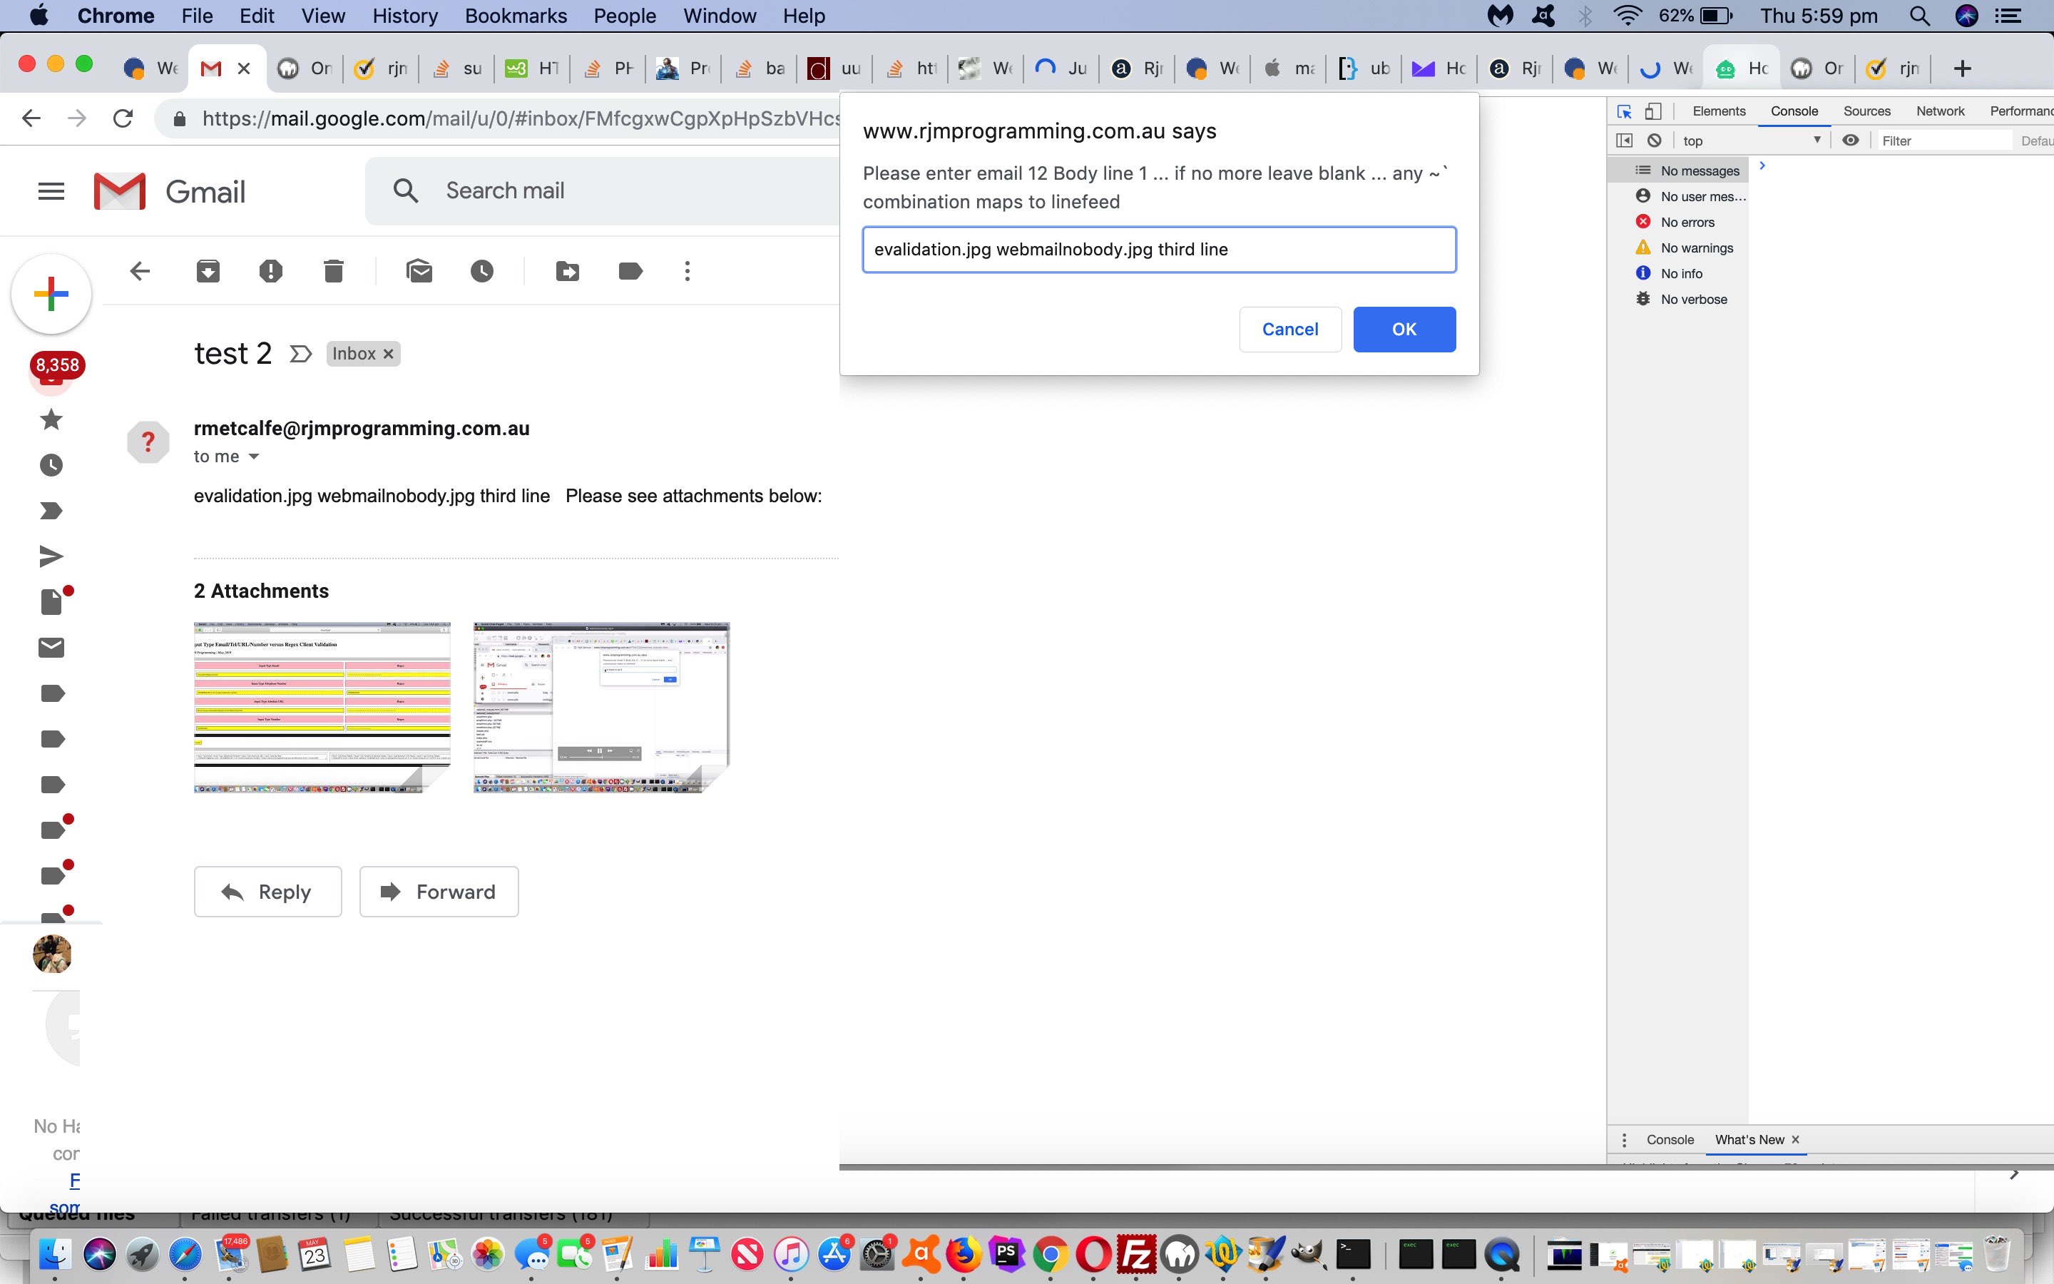Switch to DevTools Network tab
2054x1284 pixels.
click(1941, 111)
